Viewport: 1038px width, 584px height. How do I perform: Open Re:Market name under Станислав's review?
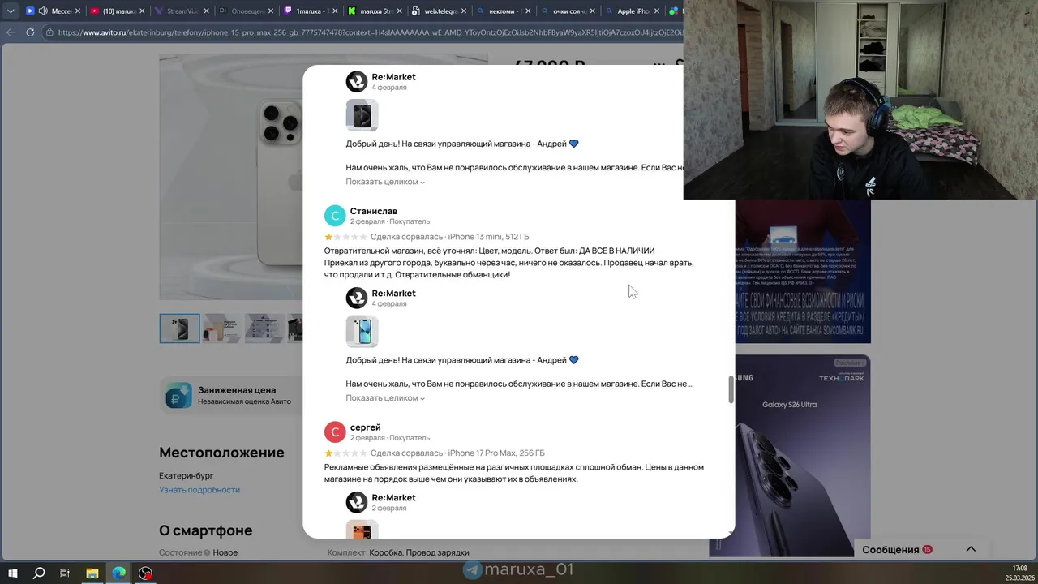pyautogui.click(x=393, y=293)
